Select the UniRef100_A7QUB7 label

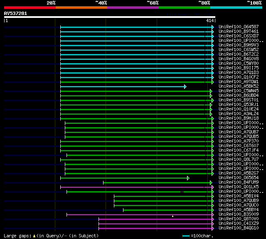[239, 132]
